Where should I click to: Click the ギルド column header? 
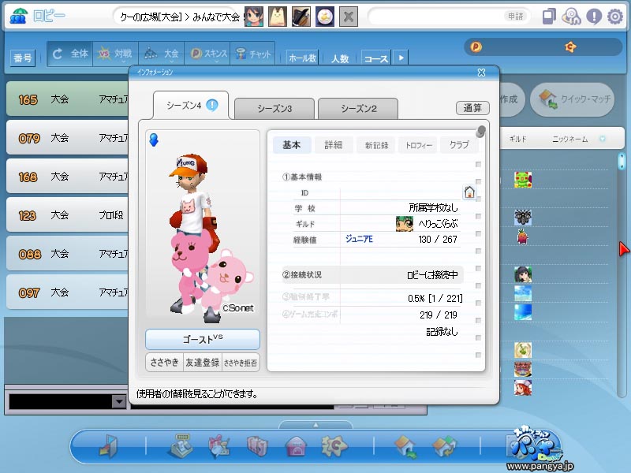pos(517,139)
